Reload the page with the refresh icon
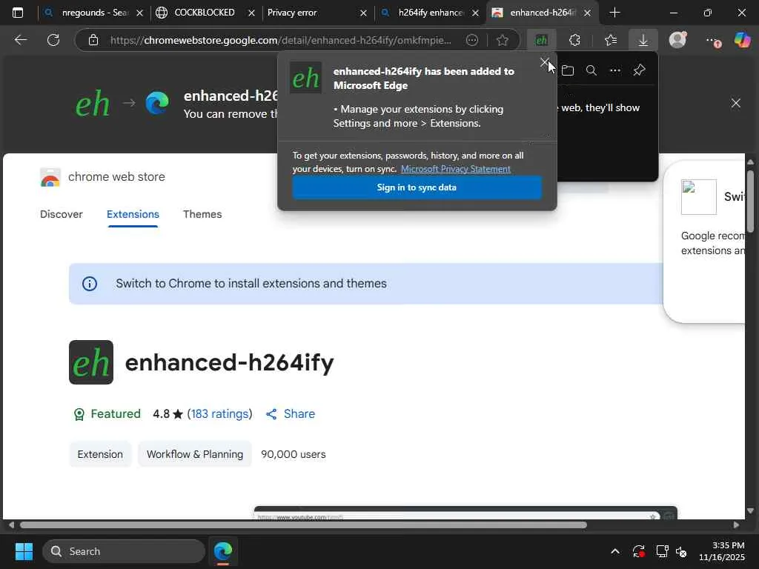Image resolution: width=759 pixels, height=569 pixels. 53,40
